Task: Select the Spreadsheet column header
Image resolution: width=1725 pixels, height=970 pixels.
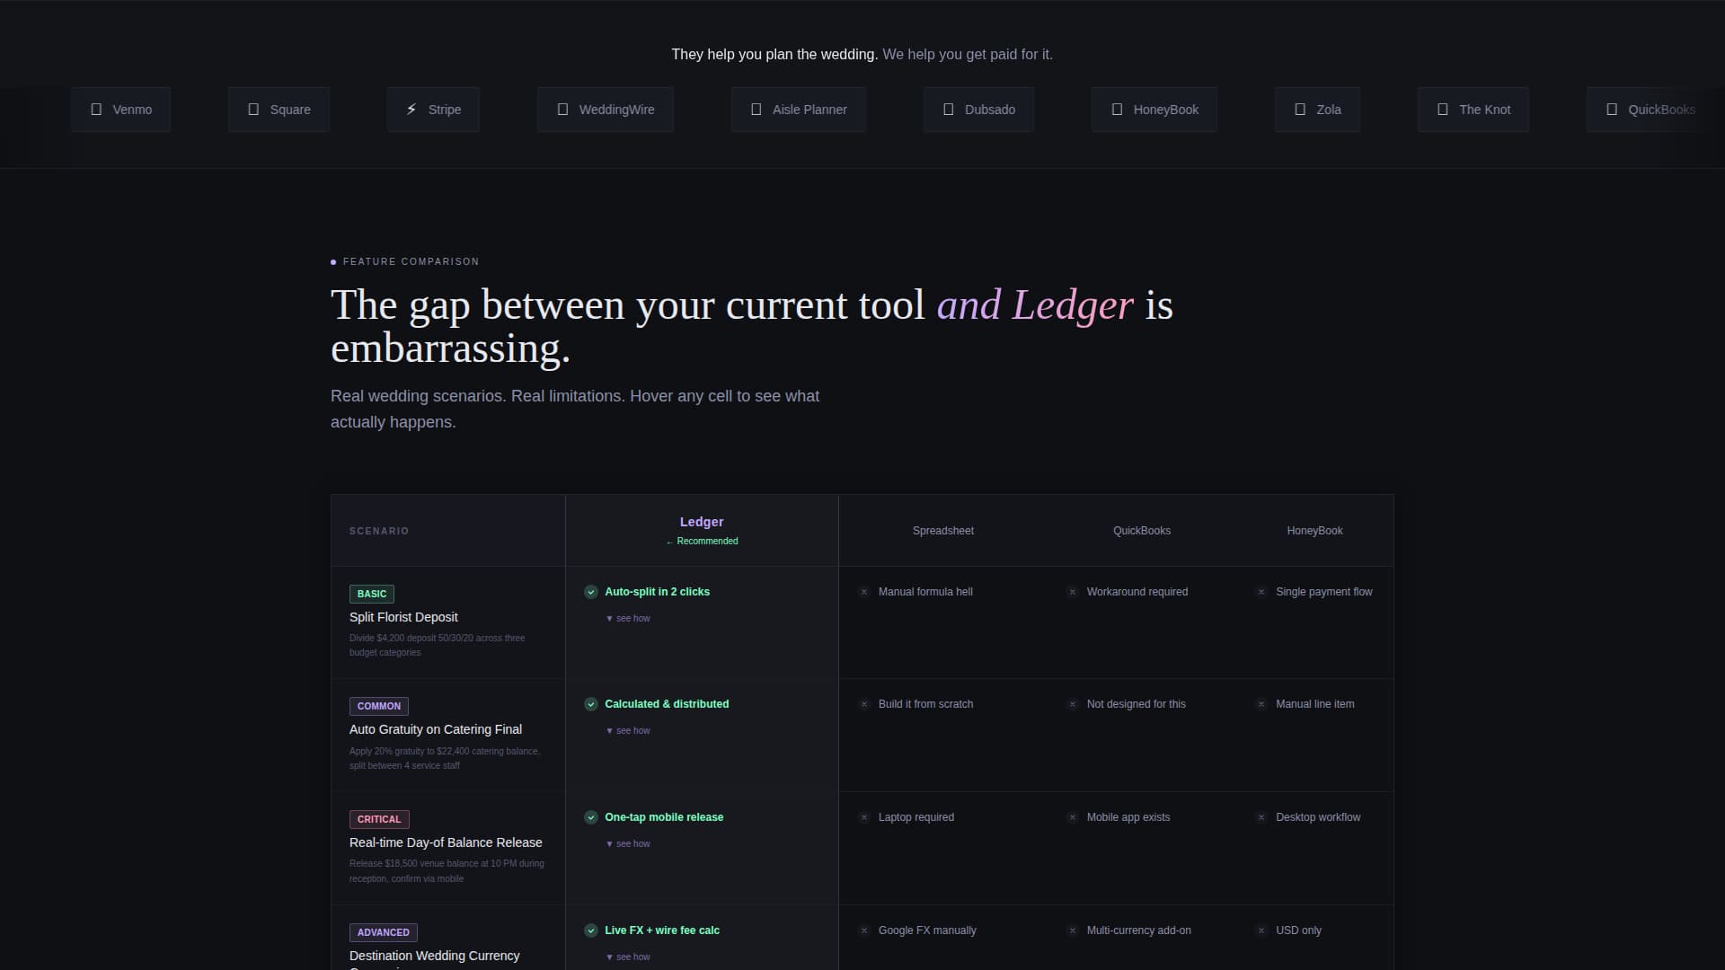Action: (x=943, y=531)
